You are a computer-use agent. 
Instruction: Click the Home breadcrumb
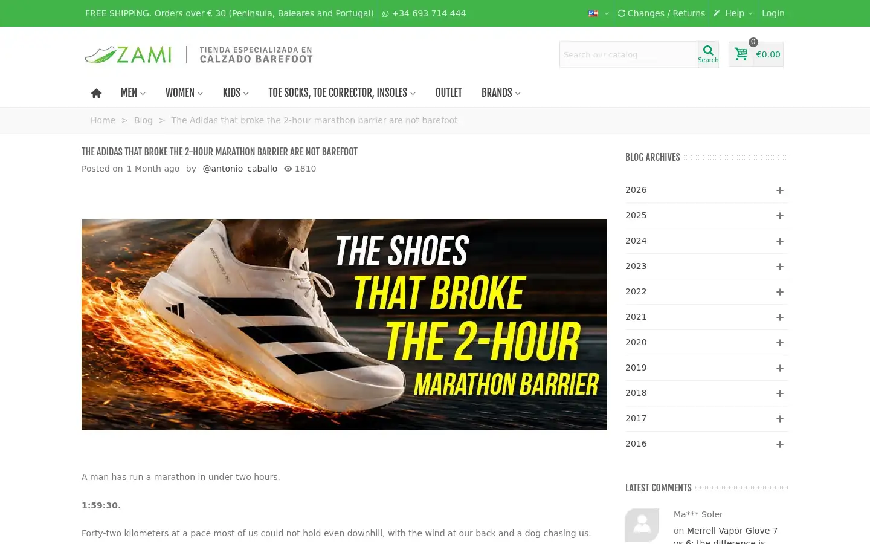click(103, 120)
